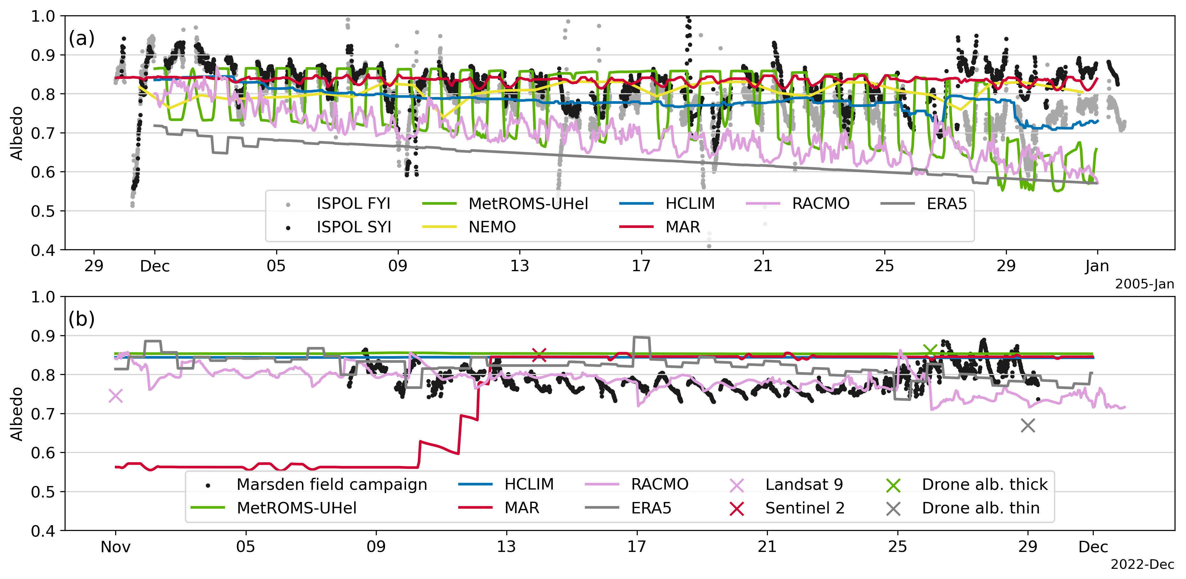Click the Marsden field campaign legend label

[332, 484]
